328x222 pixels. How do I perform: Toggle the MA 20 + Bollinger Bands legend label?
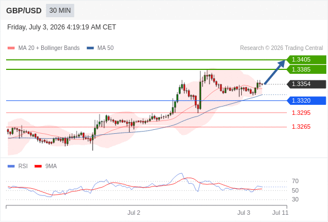(49, 48)
